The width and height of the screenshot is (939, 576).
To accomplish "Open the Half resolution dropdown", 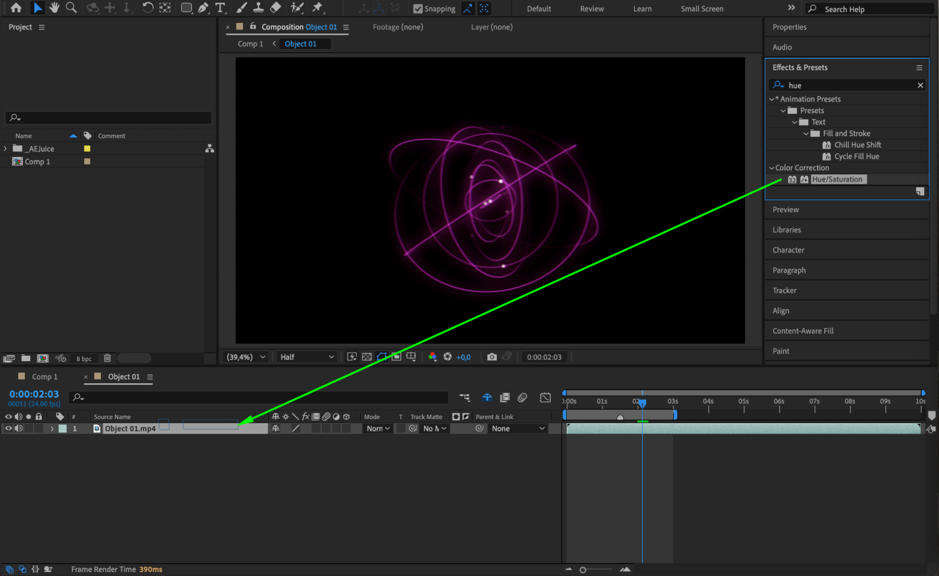I will [307, 357].
